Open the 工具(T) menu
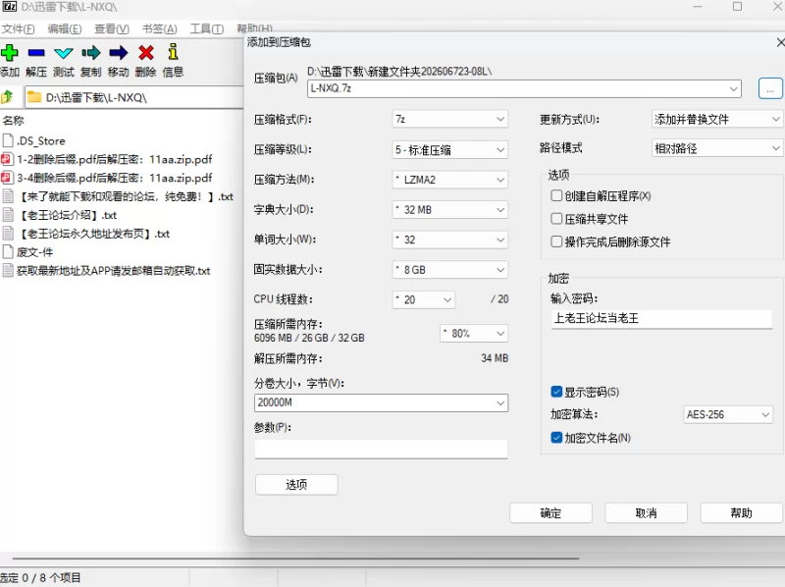 [206, 29]
